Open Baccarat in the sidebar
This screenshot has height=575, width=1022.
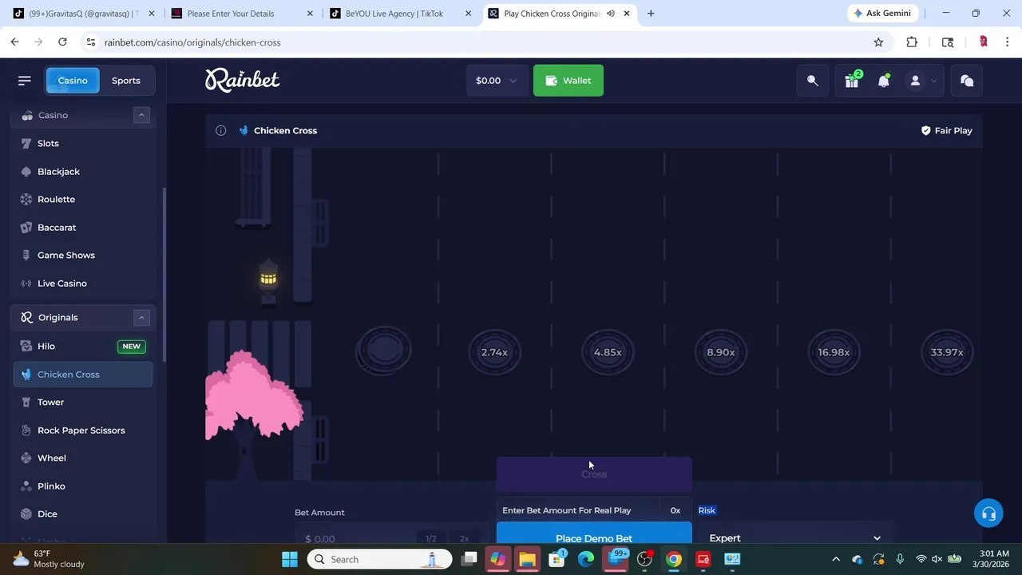click(83, 228)
